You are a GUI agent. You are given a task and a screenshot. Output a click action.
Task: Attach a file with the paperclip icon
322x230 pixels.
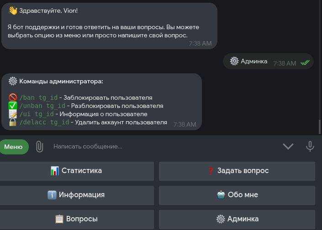[40, 147]
